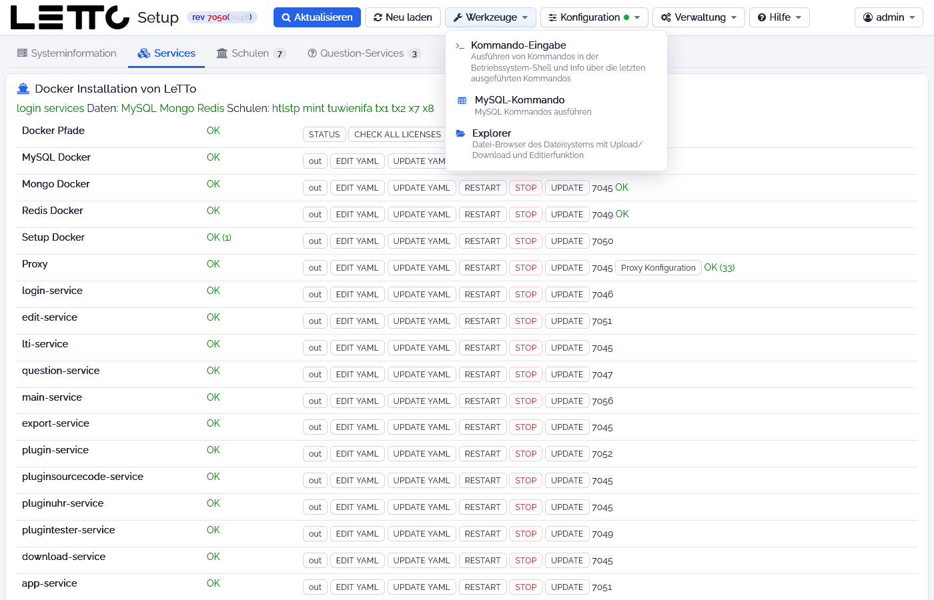934x600 pixels.
Task: Click CHECK ALL LICENSES button
Action: 398,135
